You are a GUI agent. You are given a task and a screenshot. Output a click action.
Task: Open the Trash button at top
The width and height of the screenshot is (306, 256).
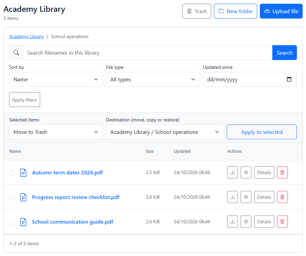point(197,11)
